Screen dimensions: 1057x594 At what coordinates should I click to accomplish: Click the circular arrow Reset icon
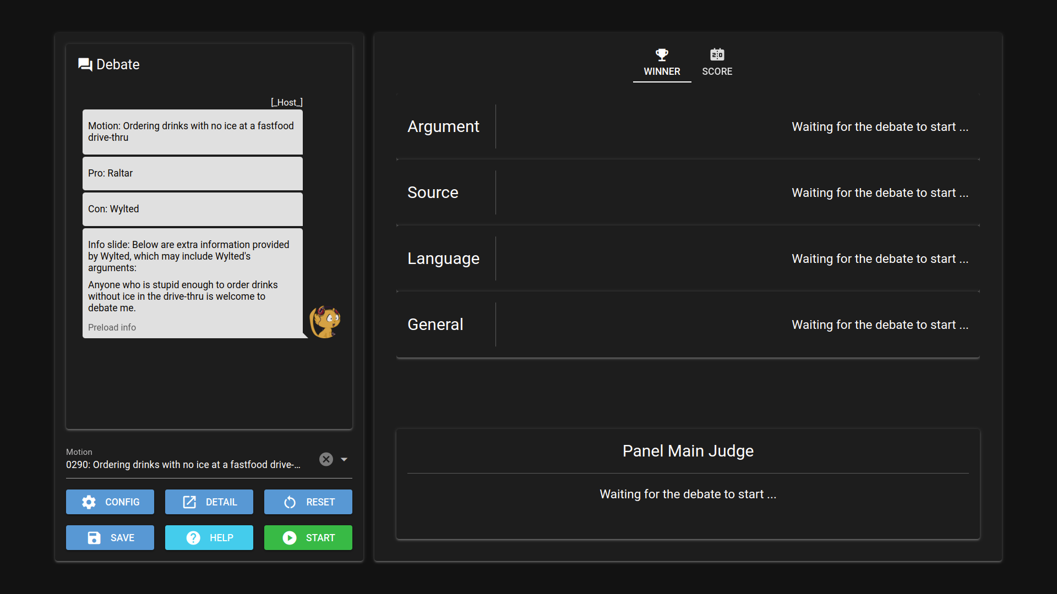click(290, 502)
